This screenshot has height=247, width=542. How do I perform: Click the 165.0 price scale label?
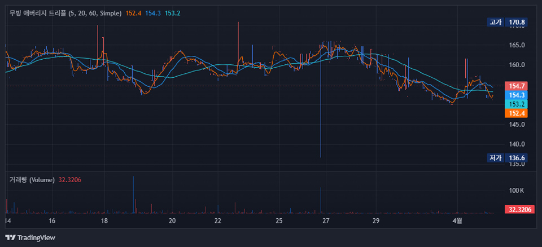(517, 45)
